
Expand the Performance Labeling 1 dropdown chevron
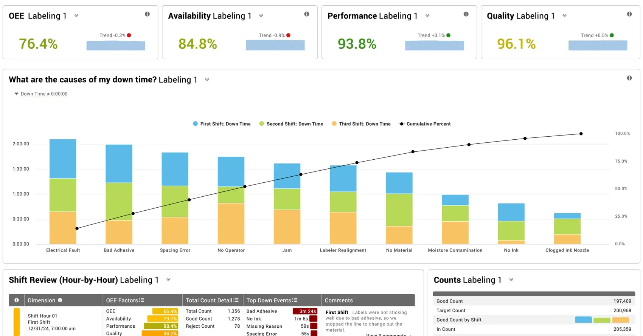point(427,15)
